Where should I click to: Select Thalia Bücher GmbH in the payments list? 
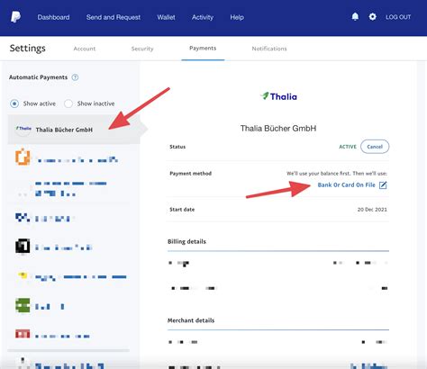pos(74,130)
